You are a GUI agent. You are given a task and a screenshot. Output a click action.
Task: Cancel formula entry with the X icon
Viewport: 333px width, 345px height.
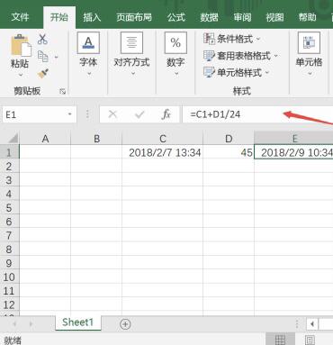click(112, 114)
